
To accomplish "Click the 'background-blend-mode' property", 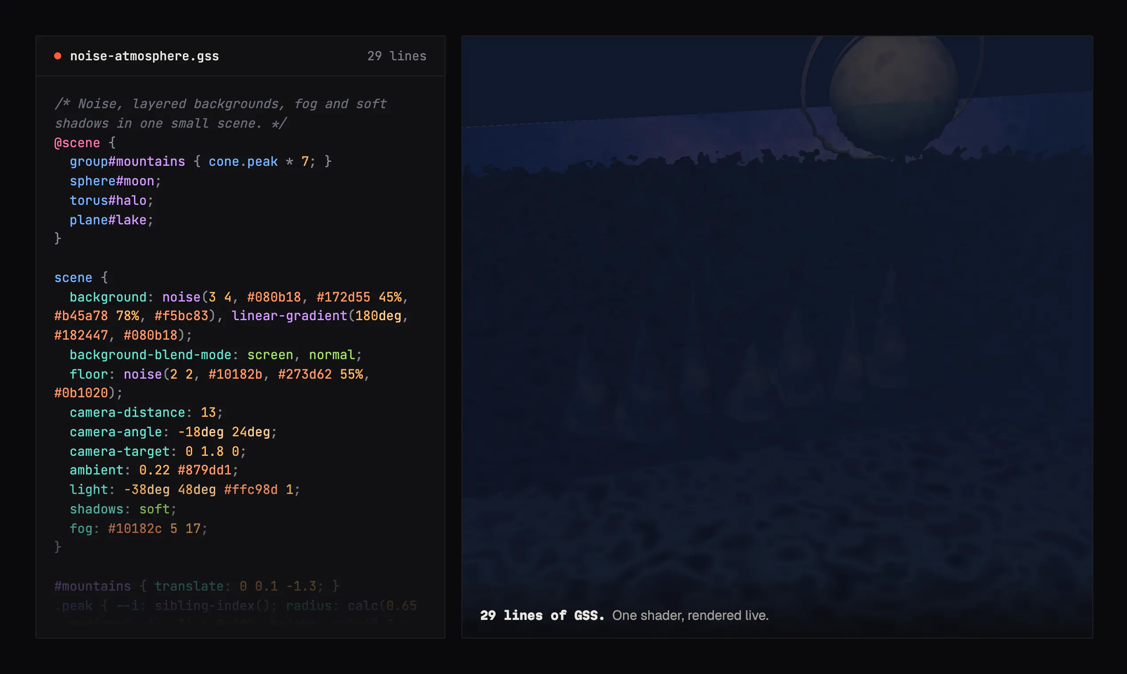I will 150,355.
